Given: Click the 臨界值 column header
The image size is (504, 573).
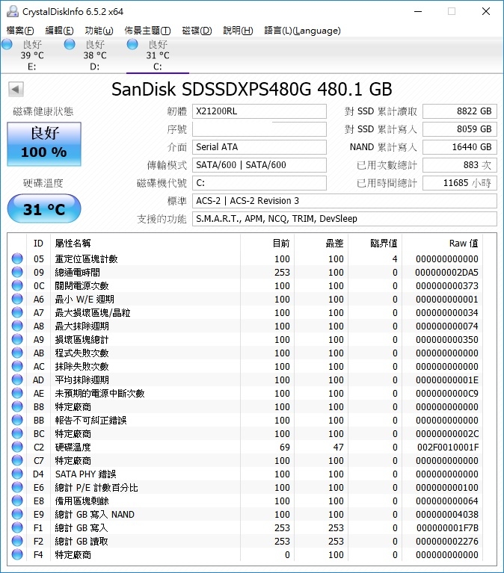Looking at the screenshot, I should pyautogui.click(x=375, y=243).
